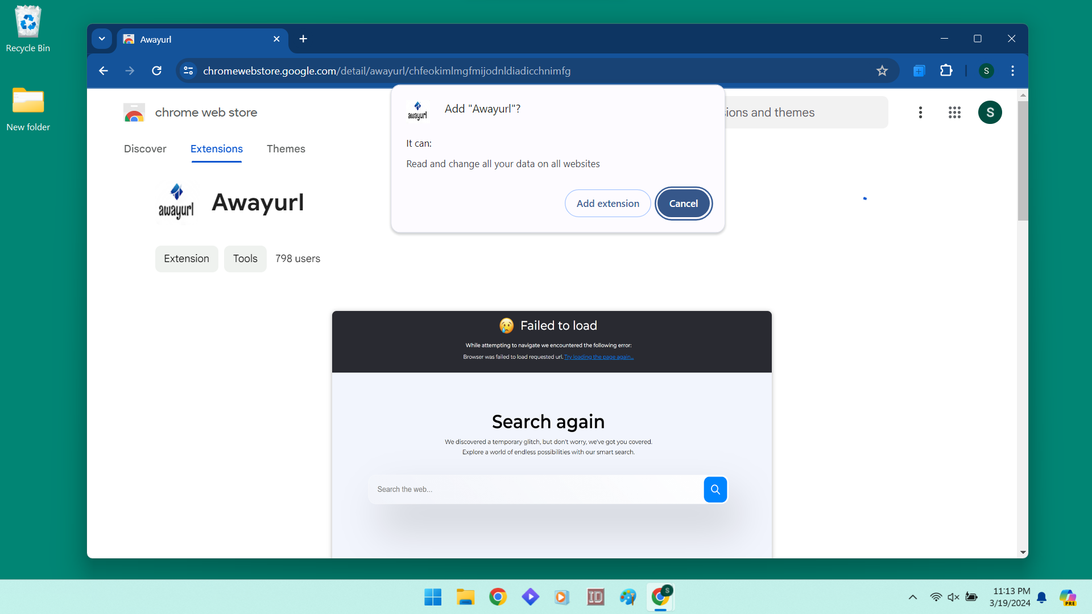
Task: Click the battery status icon
Action: [x=971, y=597]
